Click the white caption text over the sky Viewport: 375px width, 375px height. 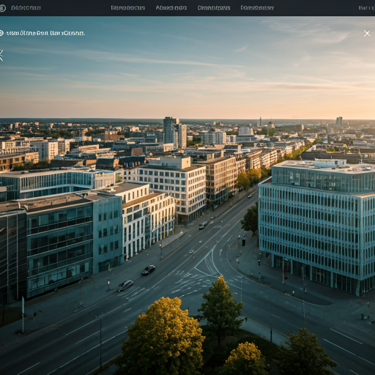pos(45,33)
